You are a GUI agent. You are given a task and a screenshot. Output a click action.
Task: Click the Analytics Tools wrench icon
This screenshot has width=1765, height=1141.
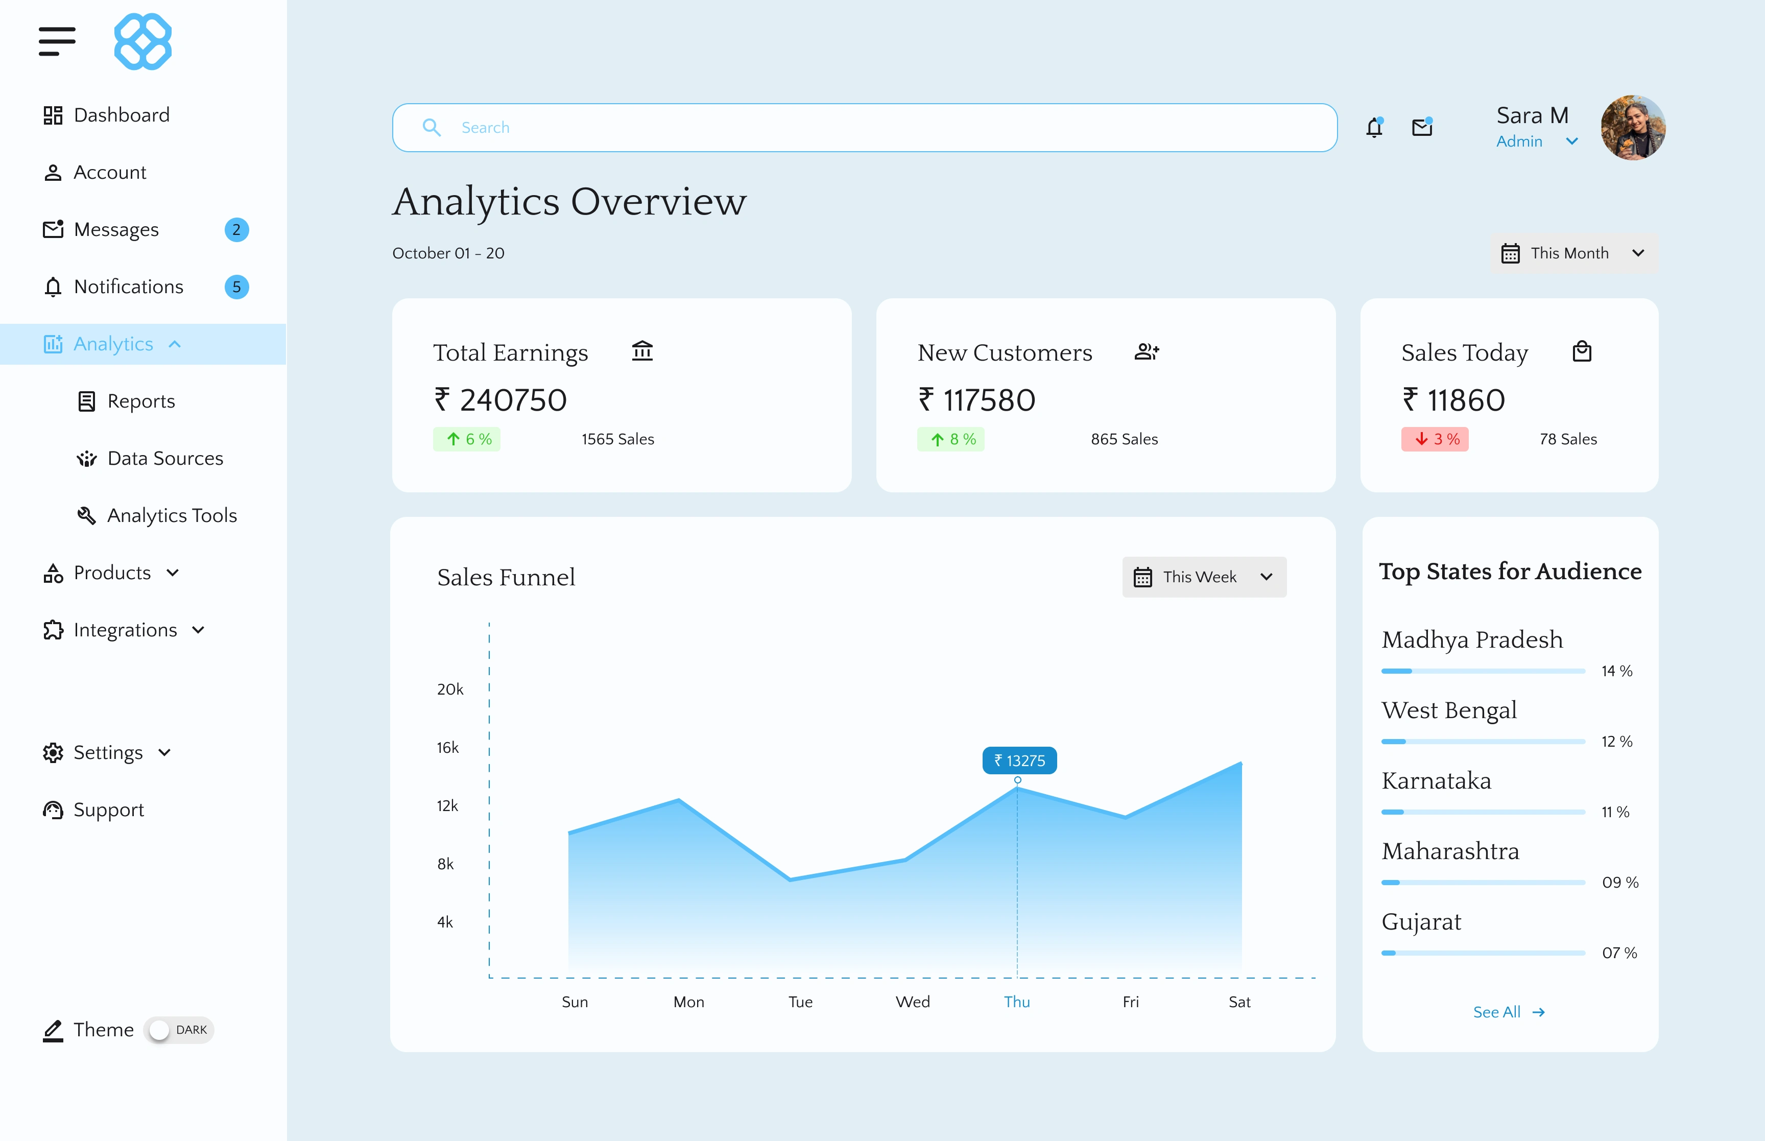click(x=87, y=516)
